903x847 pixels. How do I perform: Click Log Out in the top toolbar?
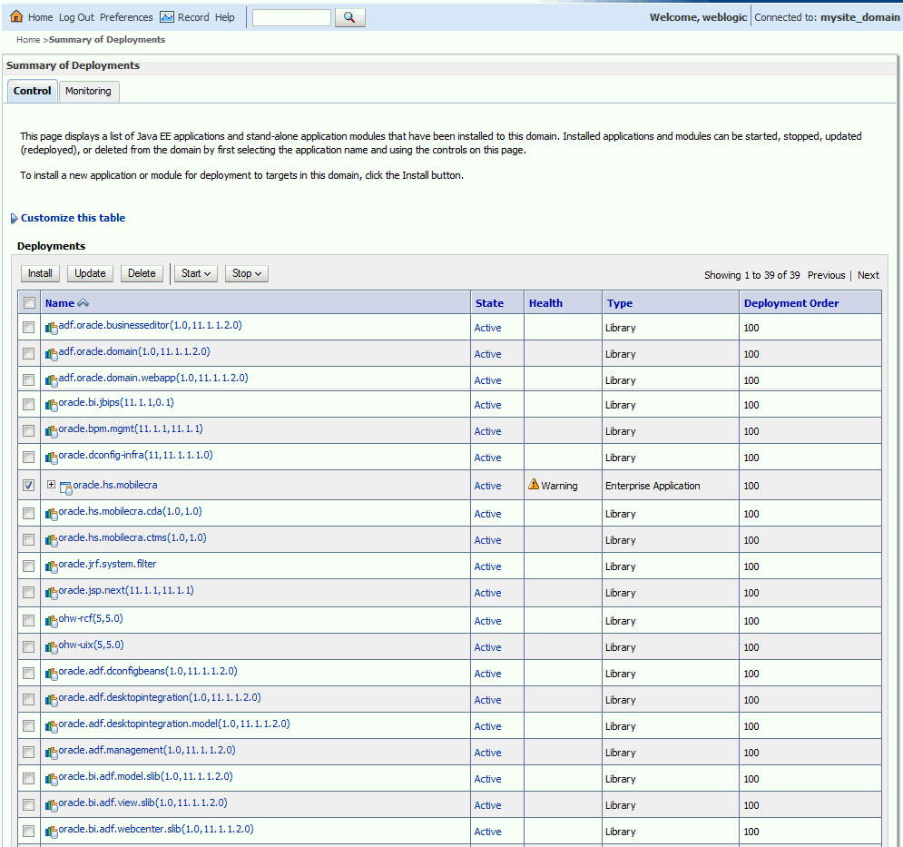(x=76, y=17)
